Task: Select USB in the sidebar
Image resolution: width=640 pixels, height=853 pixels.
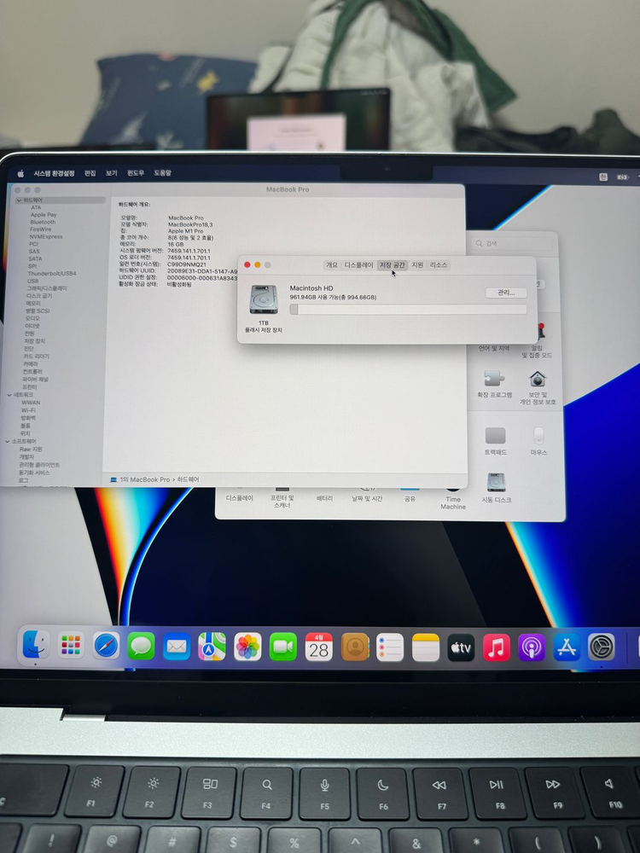Action: 33,281
